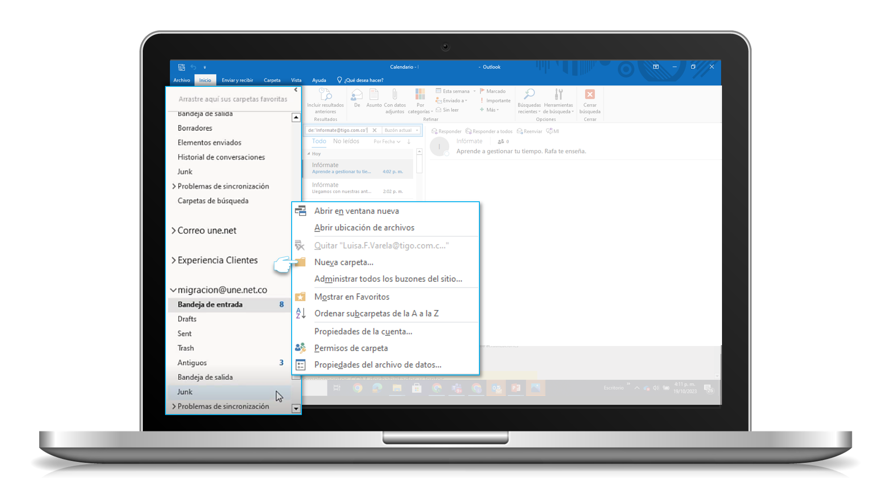Open the Bandeja de entrada folder
The image size is (891, 501).
click(x=229, y=305)
